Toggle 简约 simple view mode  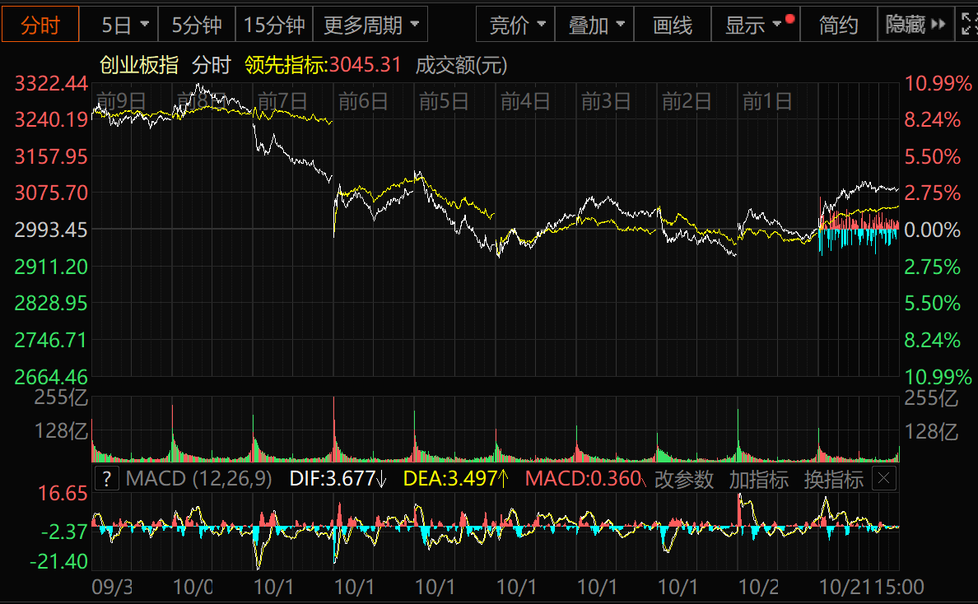(x=838, y=25)
